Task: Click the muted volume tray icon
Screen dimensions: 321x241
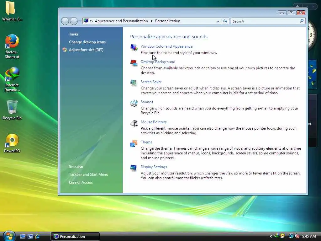Action: 297,236
